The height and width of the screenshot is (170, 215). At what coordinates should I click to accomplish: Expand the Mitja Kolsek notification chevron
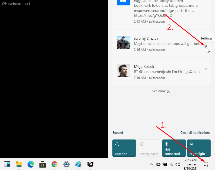tap(205, 69)
